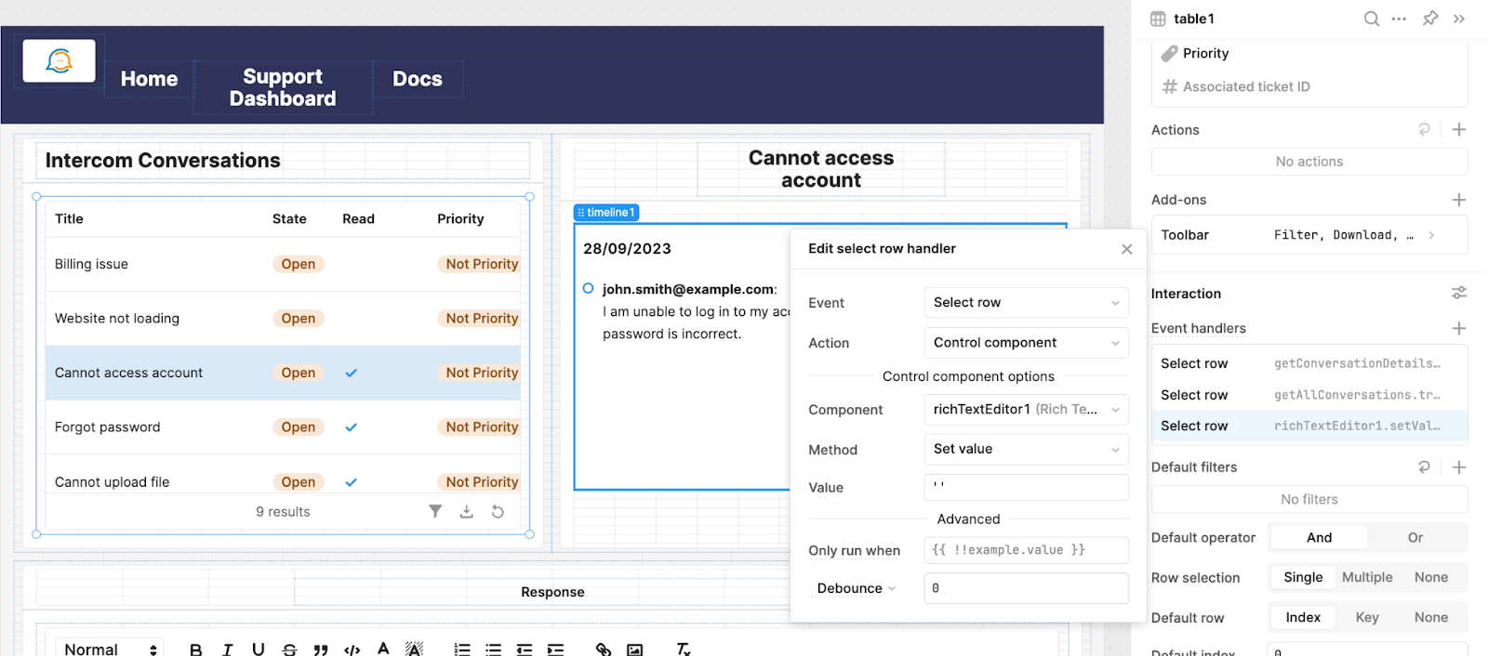Open the Home navigation item
This screenshot has height=656, width=1488.
149,79
